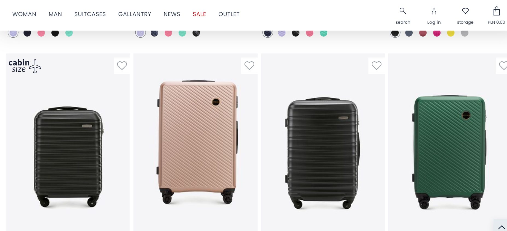This screenshot has height=231, width=507.
Task: Add the large black suitcase to favorites
Action: click(376, 65)
